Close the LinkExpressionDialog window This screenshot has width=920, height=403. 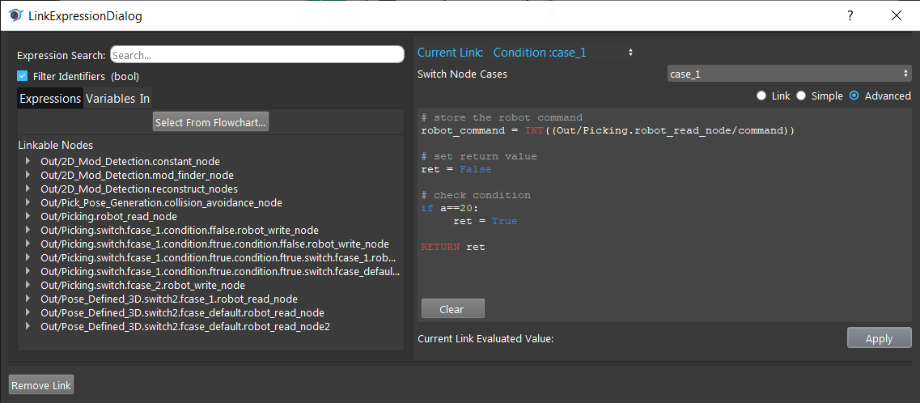point(896,16)
